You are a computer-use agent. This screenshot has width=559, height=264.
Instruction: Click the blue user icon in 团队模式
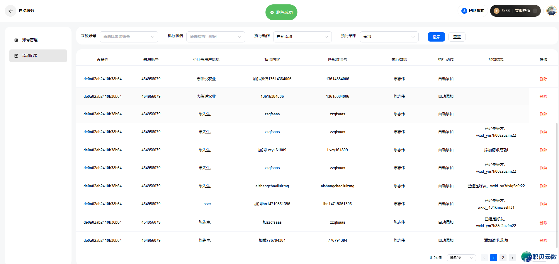coord(464,11)
